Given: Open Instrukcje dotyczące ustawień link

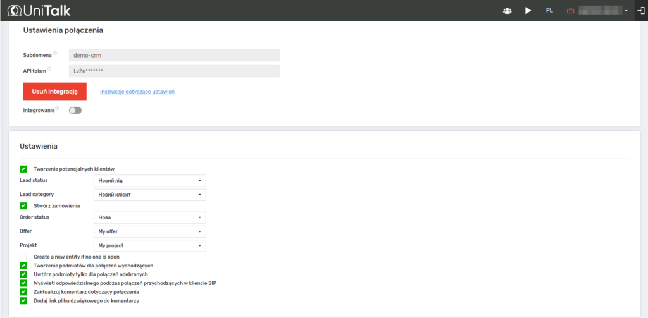Looking at the screenshot, I should pyautogui.click(x=137, y=92).
